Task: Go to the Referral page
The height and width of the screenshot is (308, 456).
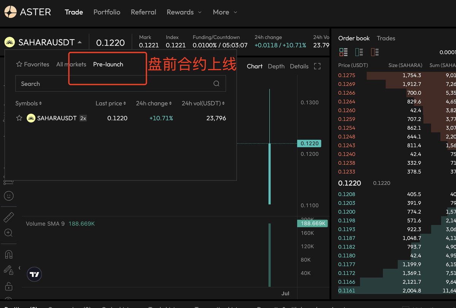Action: [x=143, y=12]
